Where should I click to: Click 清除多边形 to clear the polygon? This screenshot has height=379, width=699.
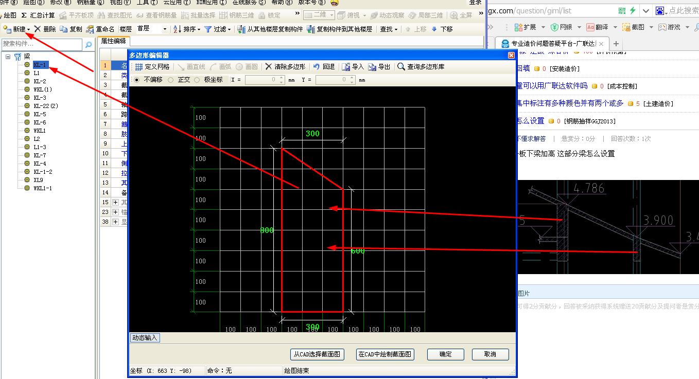(x=285, y=67)
